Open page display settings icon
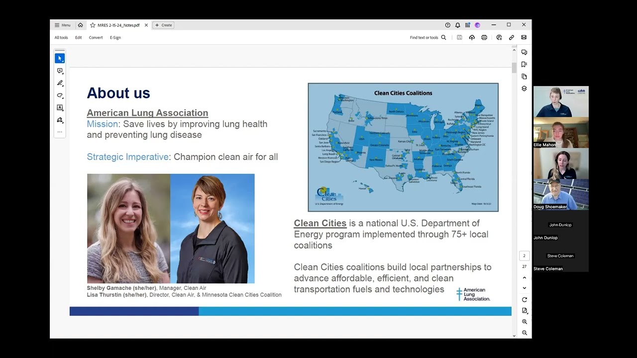Screen dimensions: 637x358 coord(524,311)
